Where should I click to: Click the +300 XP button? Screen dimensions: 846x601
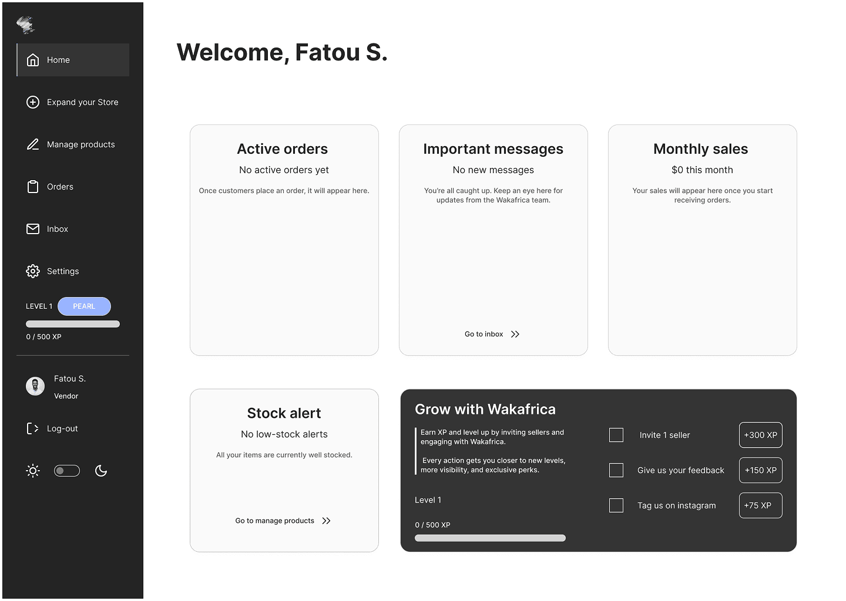pos(761,435)
